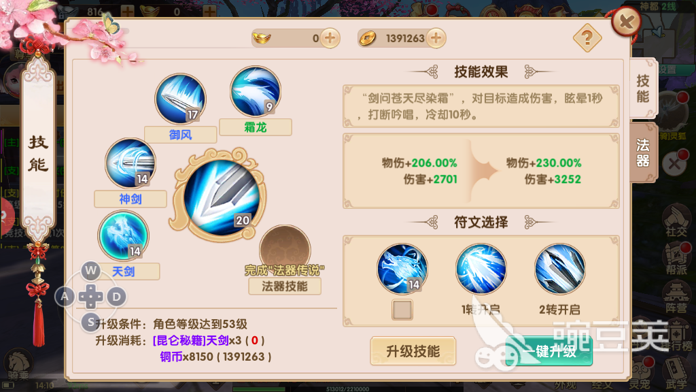Choose the 1转开启 rune icon

click(481, 268)
